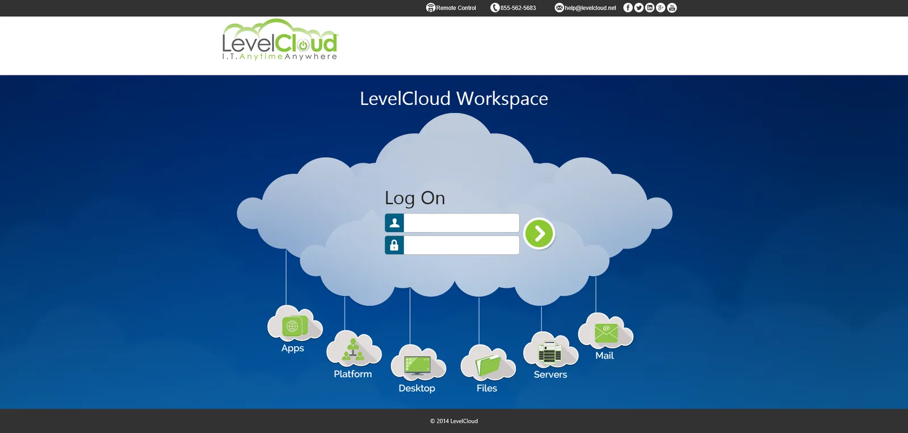Focus the username input field

(461, 223)
